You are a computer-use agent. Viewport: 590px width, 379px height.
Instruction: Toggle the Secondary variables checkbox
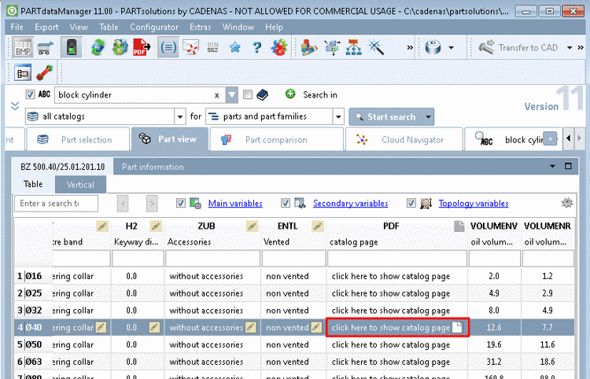(286, 203)
